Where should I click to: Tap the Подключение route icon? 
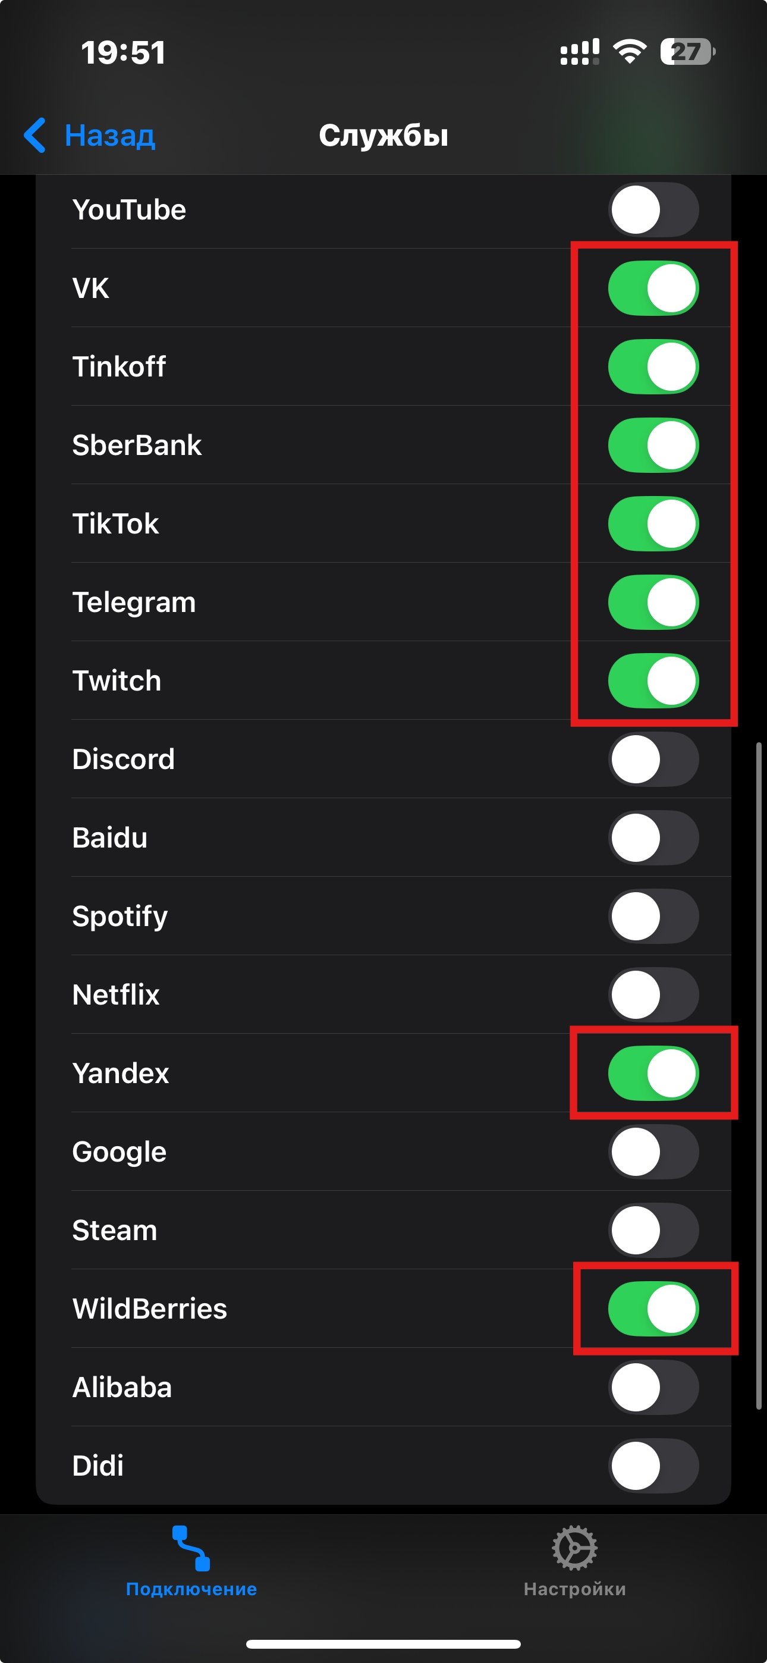(191, 1548)
